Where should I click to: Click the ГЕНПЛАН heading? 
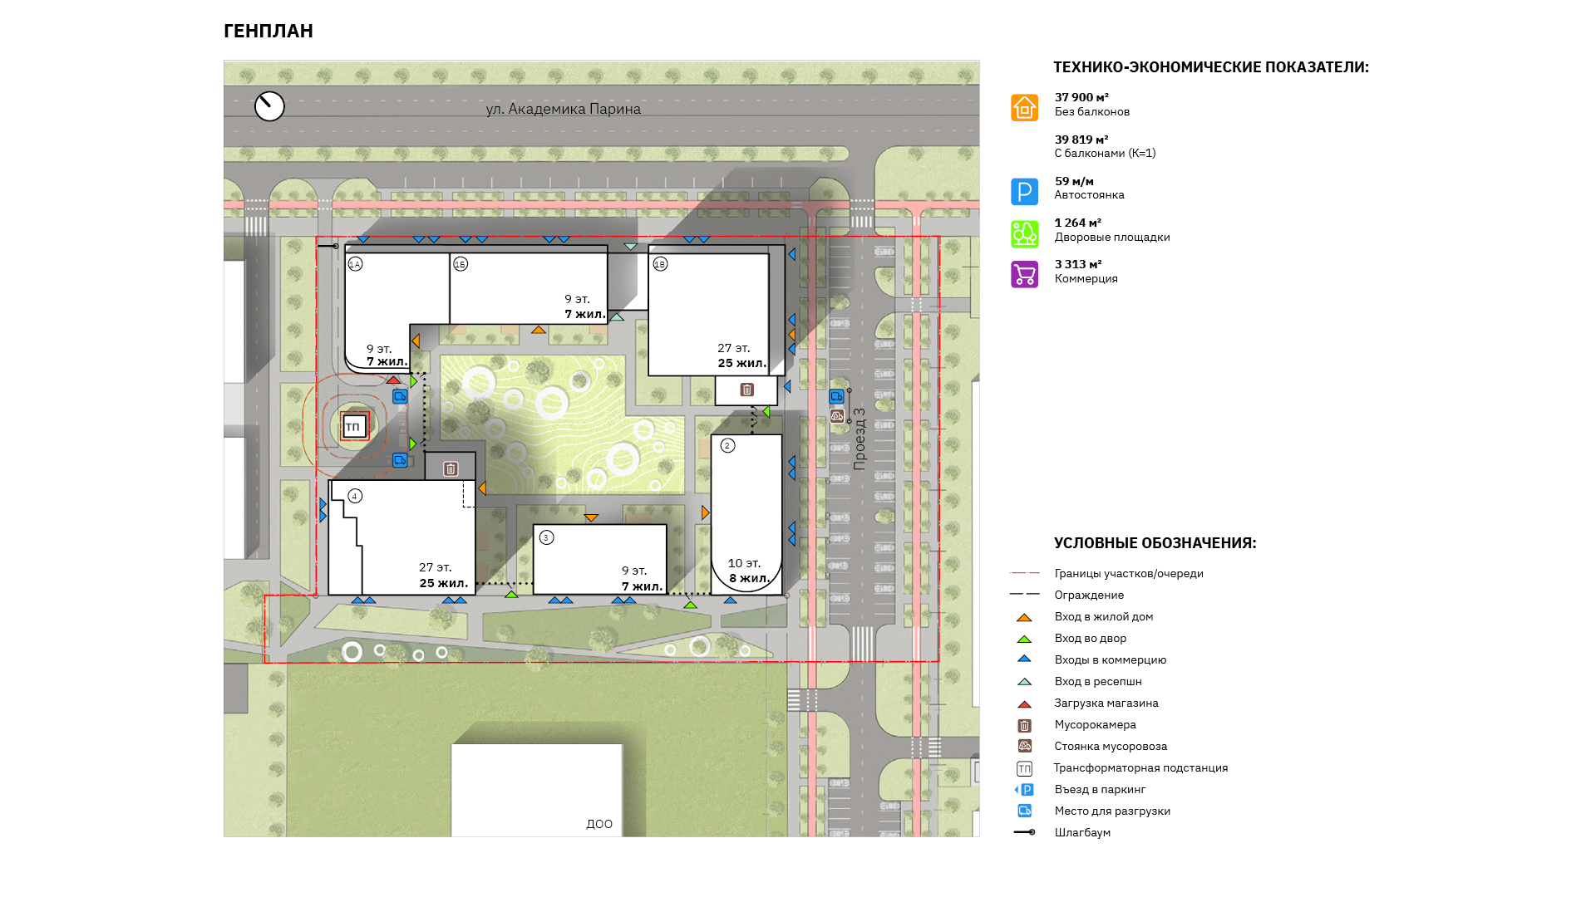pyautogui.click(x=268, y=31)
